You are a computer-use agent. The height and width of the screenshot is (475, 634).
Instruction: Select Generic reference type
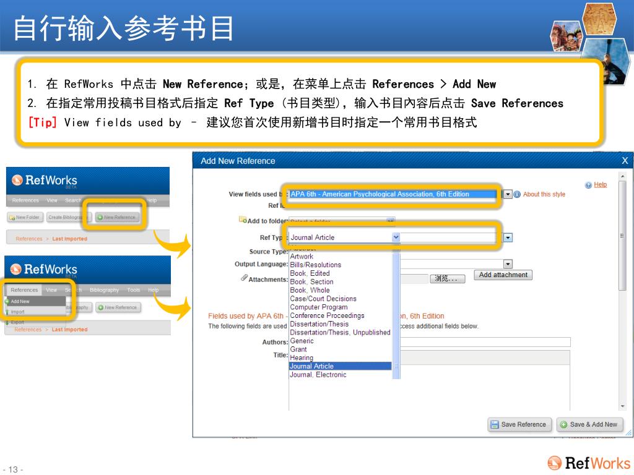coord(302,341)
